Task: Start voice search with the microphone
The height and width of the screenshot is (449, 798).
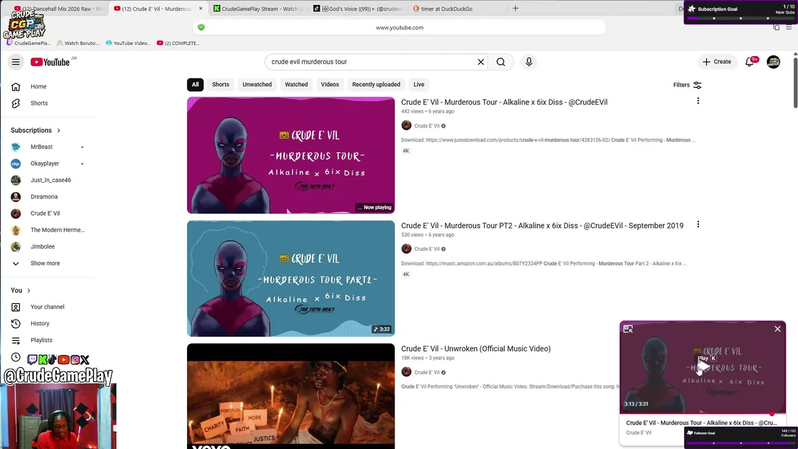Action: 529,62
